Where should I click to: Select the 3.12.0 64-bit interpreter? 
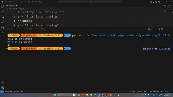[165, 92]
